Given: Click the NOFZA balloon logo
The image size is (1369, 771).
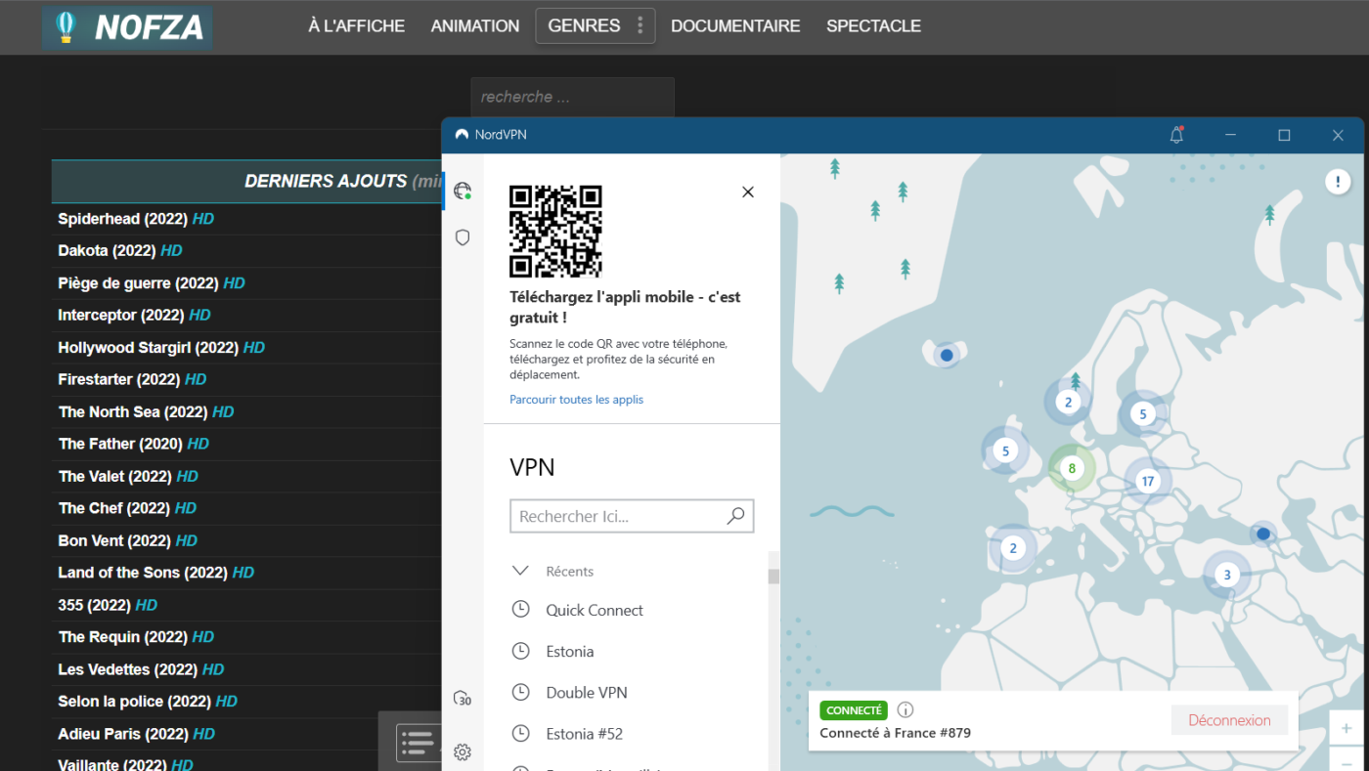Looking at the screenshot, I should [x=127, y=27].
